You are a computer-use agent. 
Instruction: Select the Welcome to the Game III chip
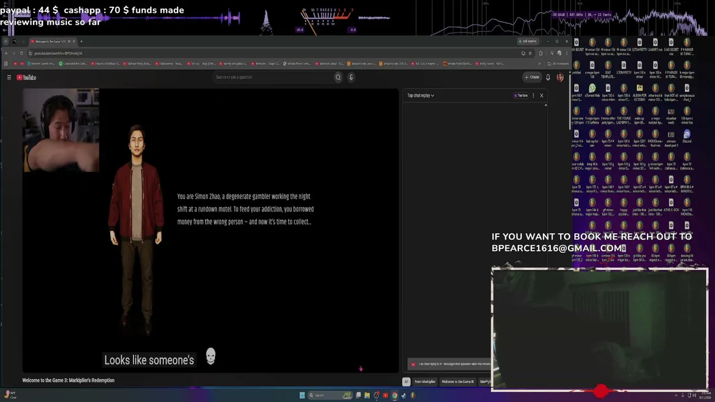tap(457, 382)
